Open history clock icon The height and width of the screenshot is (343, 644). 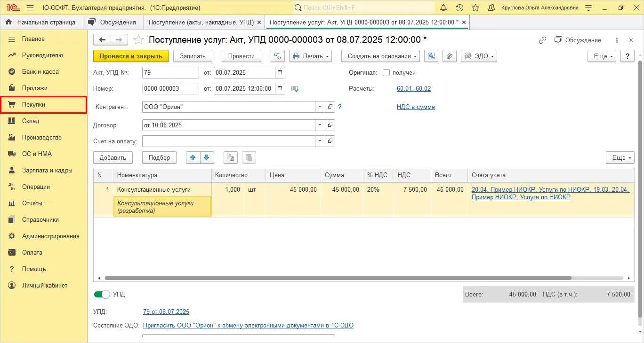(x=459, y=8)
